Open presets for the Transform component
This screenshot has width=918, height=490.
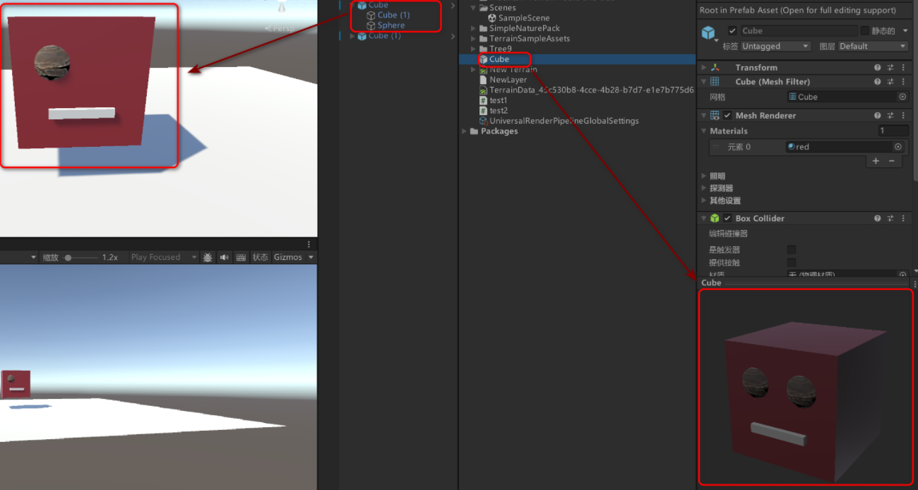click(890, 68)
